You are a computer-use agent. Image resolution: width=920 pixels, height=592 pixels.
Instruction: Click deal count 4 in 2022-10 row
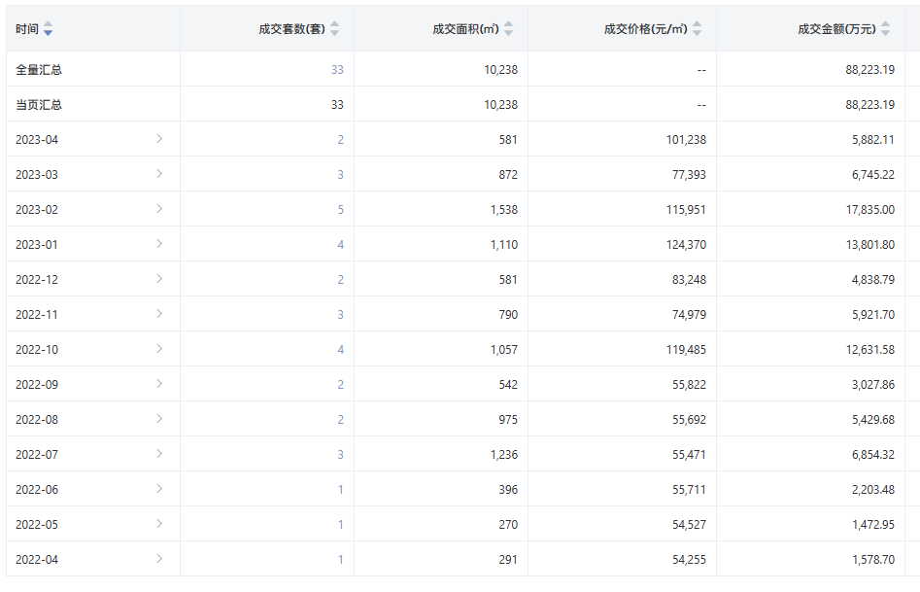pyautogui.click(x=339, y=349)
